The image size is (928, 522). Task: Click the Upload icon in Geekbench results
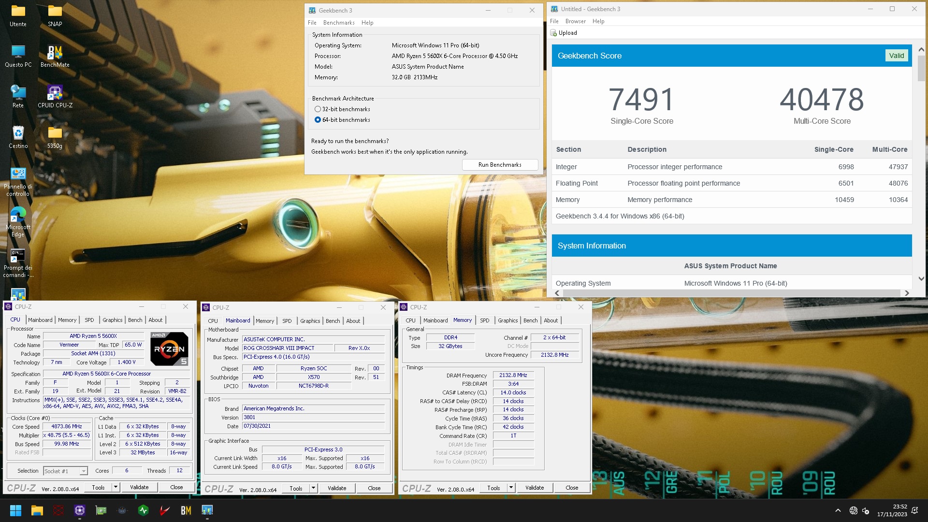point(554,33)
